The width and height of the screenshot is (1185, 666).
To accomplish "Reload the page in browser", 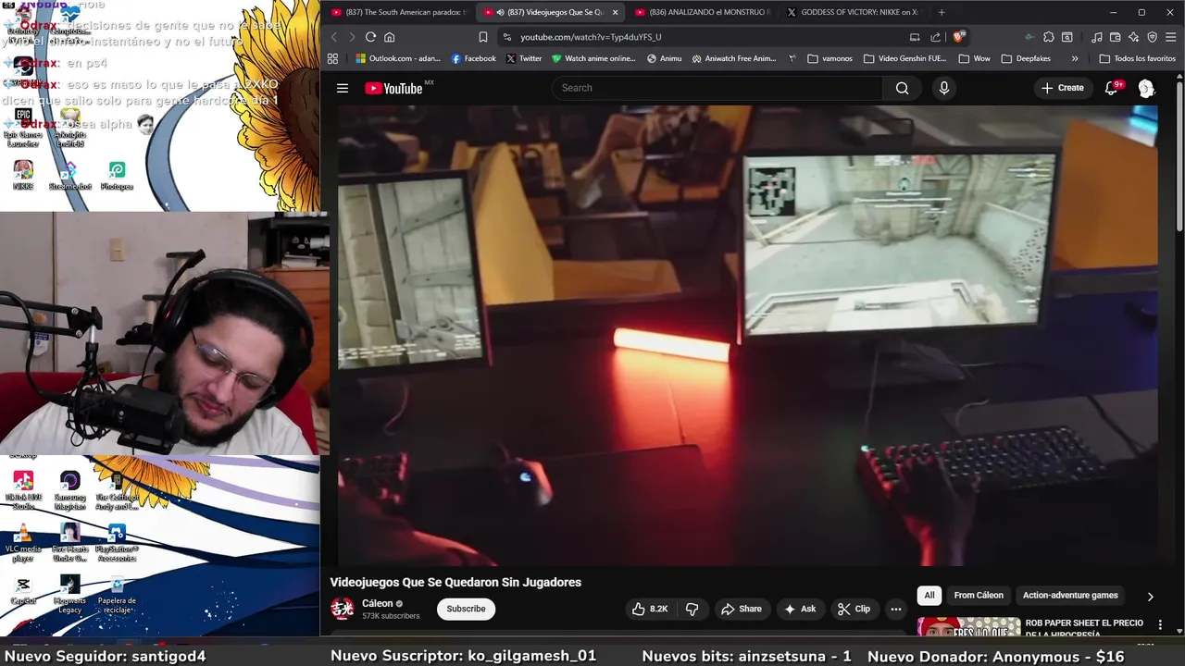I will (370, 37).
